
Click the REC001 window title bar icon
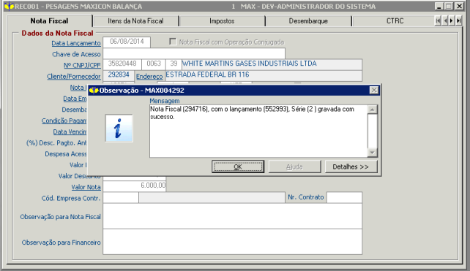tap(9, 6)
